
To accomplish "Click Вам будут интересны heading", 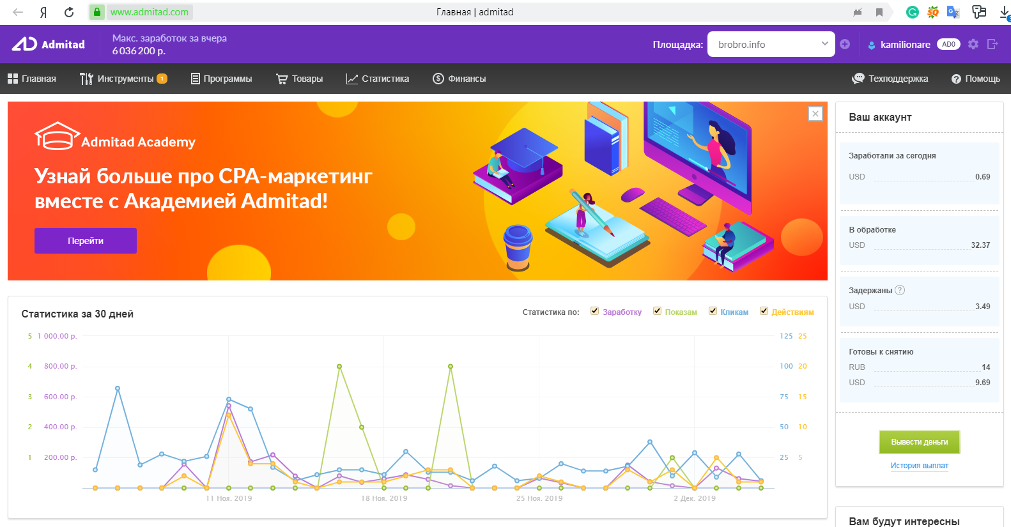I will pos(904,521).
